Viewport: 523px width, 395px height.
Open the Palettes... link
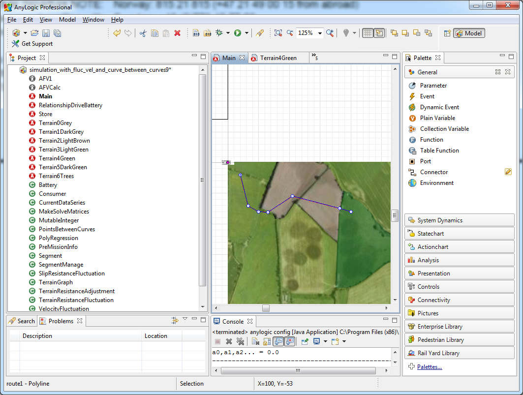430,366
